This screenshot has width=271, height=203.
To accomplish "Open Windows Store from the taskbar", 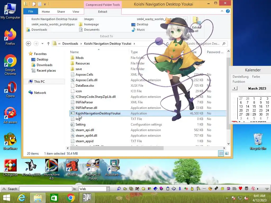I will point(54,198).
